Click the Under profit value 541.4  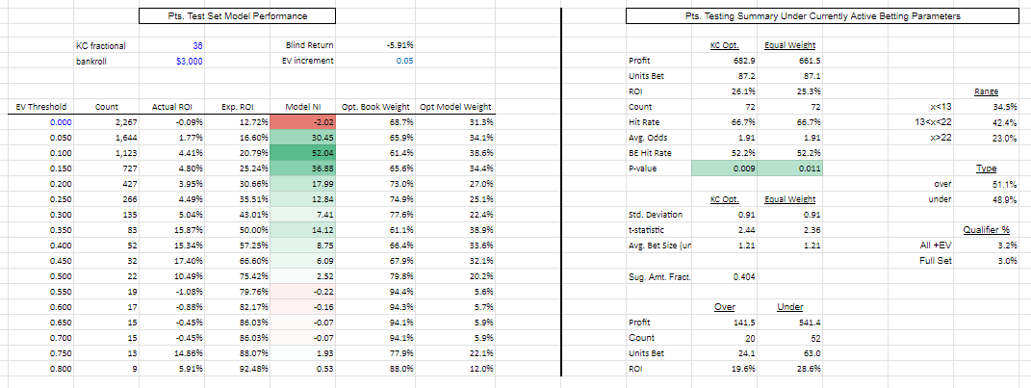pyautogui.click(x=790, y=323)
